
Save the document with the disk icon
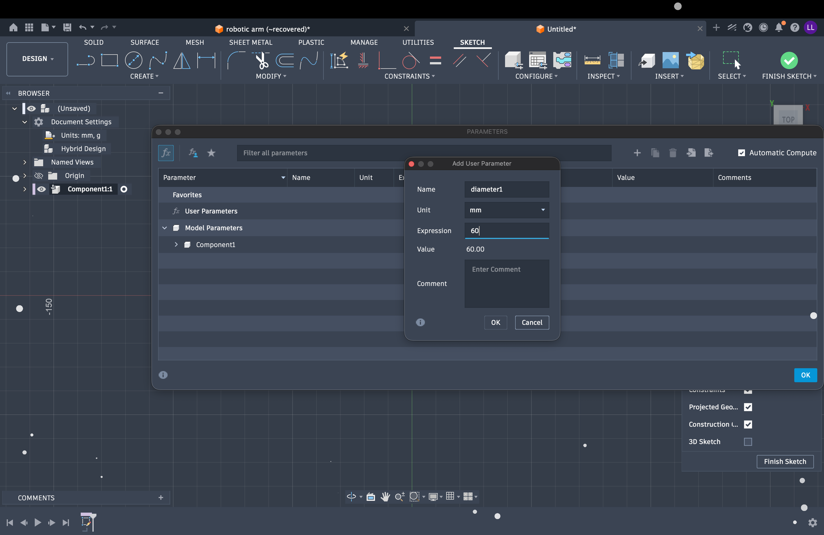(67, 27)
